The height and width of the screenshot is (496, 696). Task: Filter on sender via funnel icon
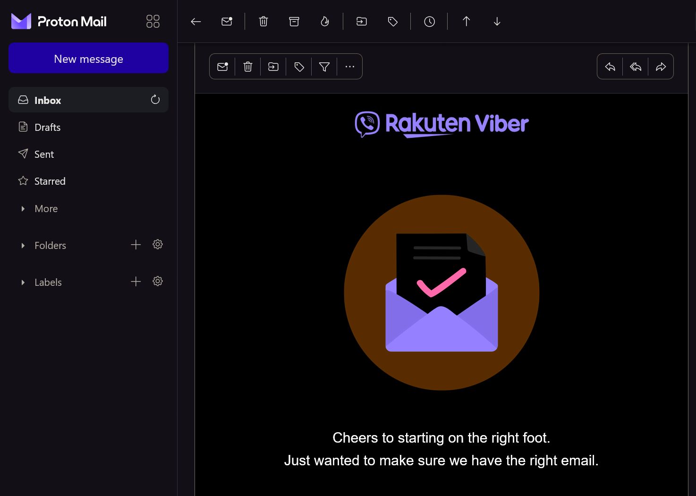pos(324,67)
